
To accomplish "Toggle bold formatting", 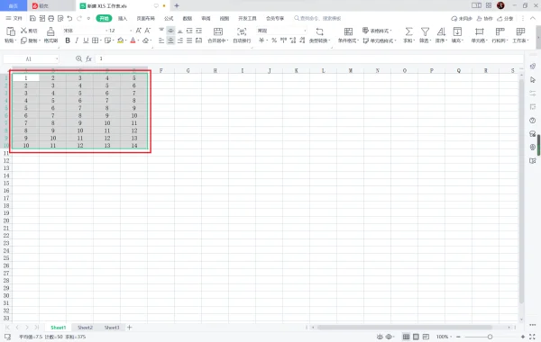I will [68, 40].
